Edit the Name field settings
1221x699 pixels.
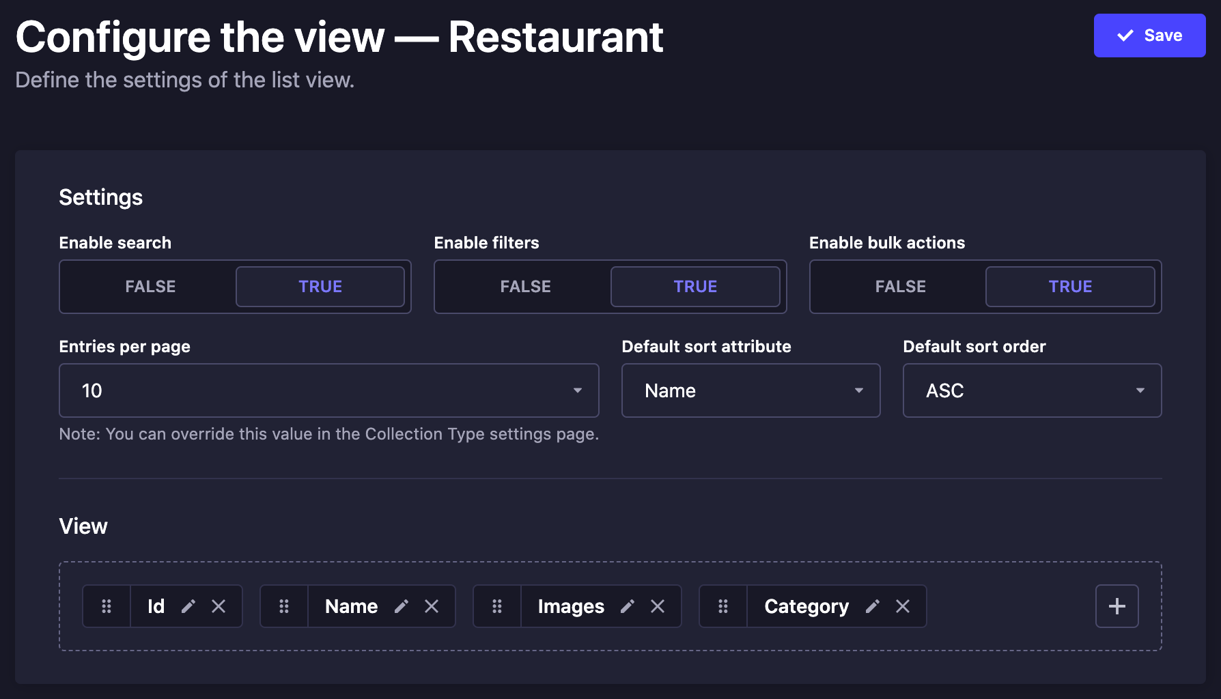coord(402,606)
